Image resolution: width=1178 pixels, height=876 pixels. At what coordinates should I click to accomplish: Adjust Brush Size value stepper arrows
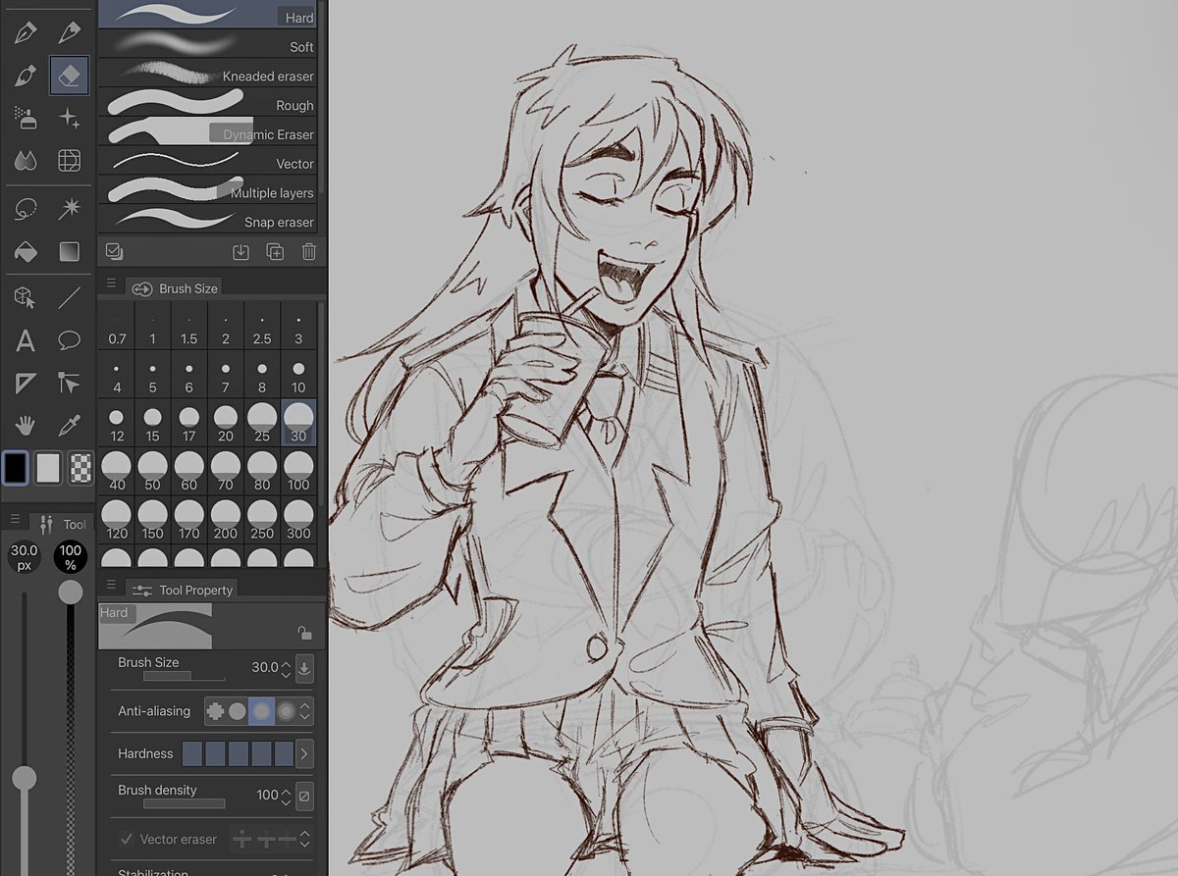coord(286,669)
